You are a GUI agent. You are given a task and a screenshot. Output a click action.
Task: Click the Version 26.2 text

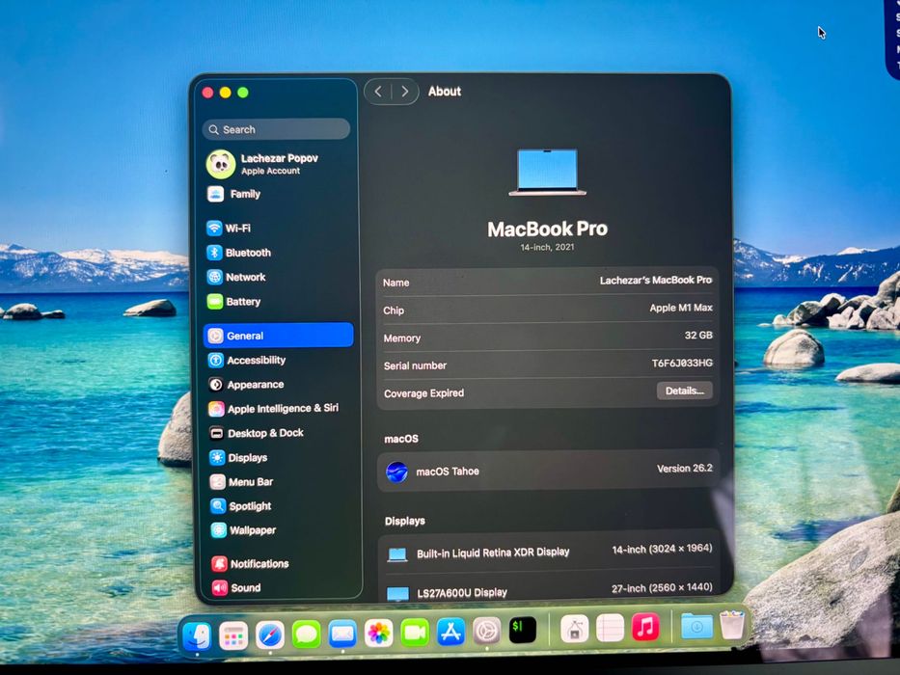pyautogui.click(x=684, y=469)
